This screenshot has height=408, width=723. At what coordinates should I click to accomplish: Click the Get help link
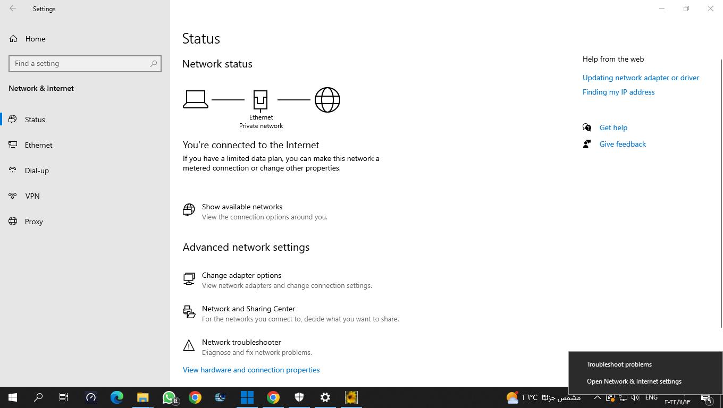[x=613, y=127]
